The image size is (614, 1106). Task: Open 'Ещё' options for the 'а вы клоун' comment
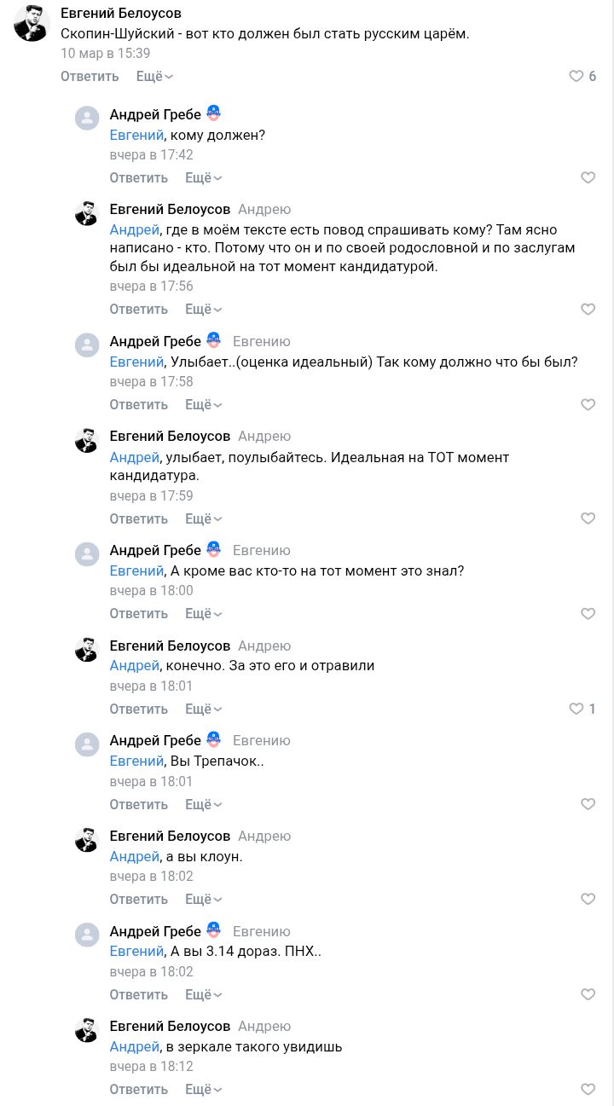pos(203,900)
